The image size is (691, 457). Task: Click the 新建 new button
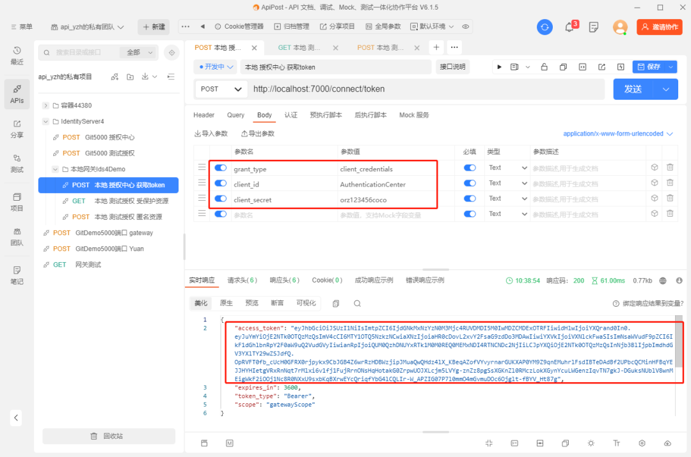(x=154, y=27)
